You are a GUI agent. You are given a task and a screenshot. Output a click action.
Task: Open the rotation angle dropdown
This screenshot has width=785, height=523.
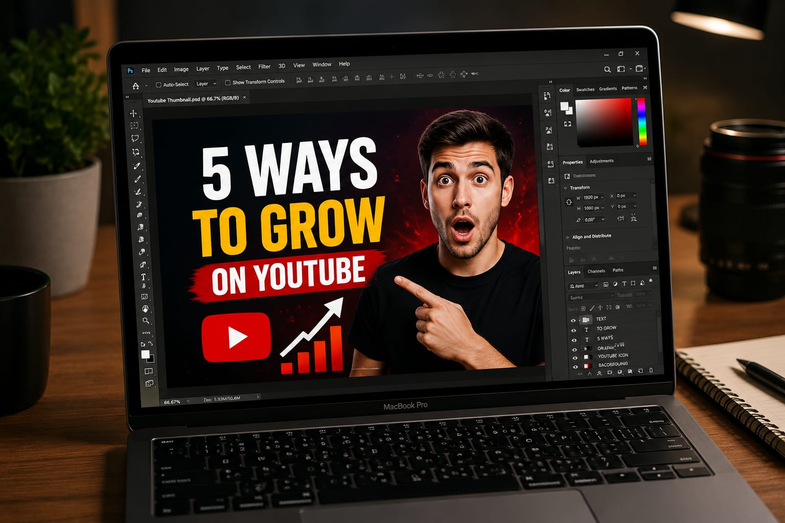pyautogui.click(x=604, y=219)
